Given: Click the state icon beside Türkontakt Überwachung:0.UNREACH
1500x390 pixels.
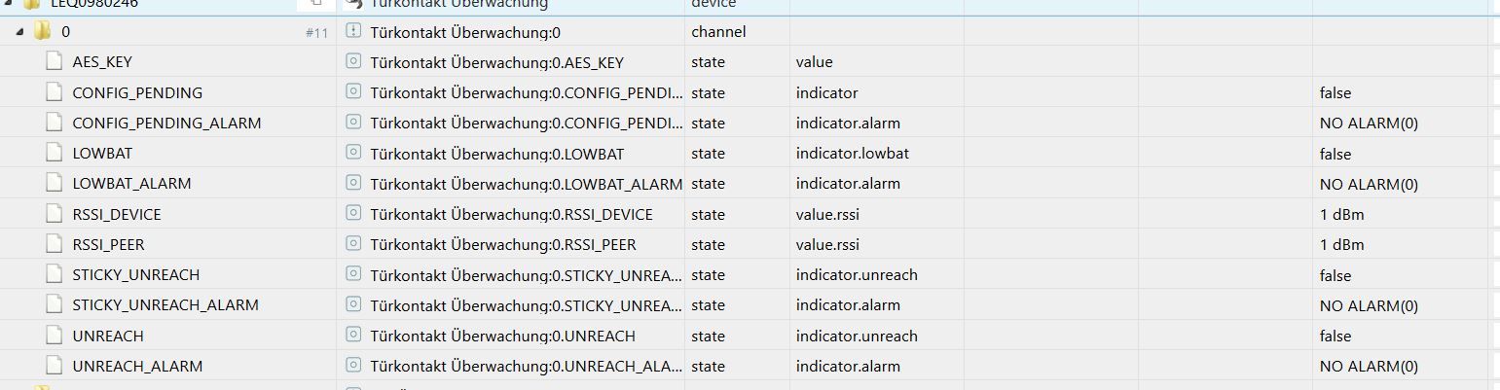Looking at the screenshot, I should coord(353,336).
